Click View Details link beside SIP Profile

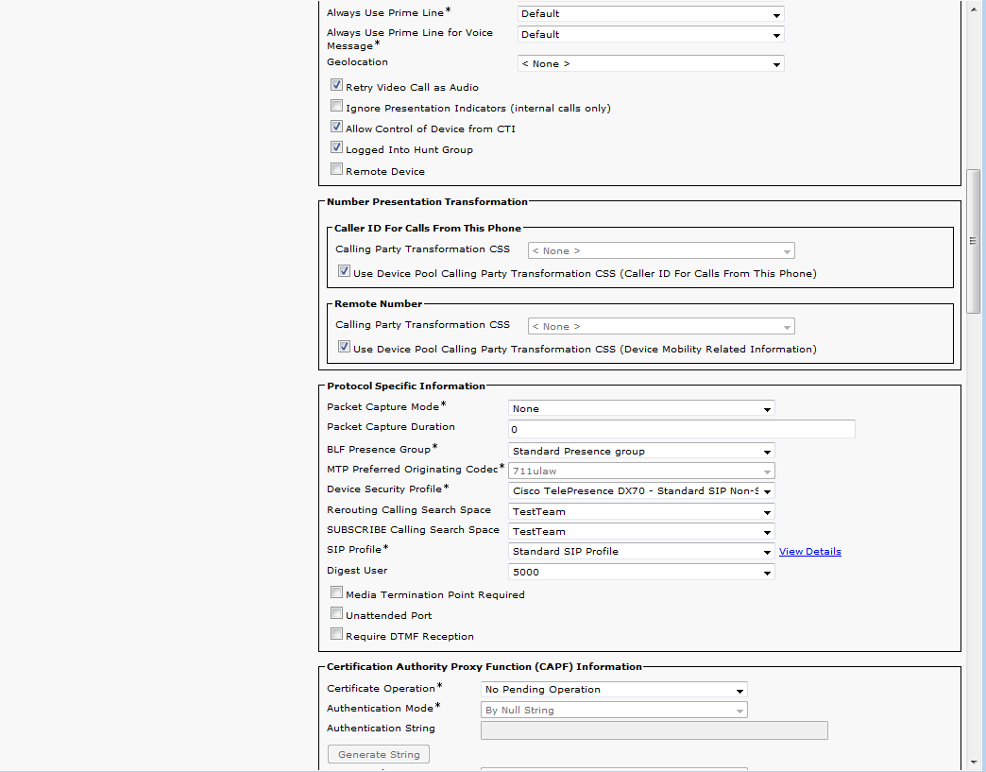[x=809, y=552]
